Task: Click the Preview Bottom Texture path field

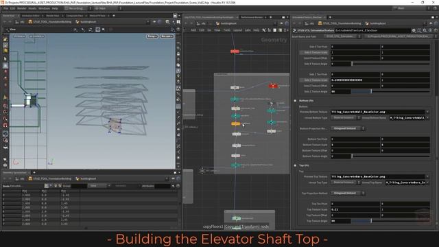Action: (378, 112)
